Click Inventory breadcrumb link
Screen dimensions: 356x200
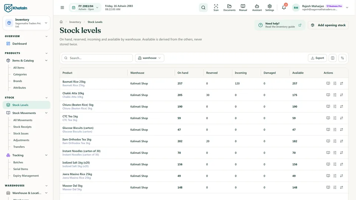point(75,22)
